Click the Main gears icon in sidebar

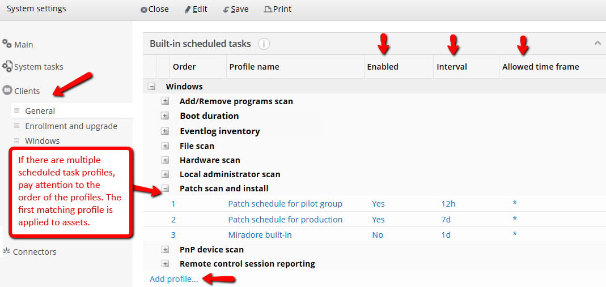[7, 44]
